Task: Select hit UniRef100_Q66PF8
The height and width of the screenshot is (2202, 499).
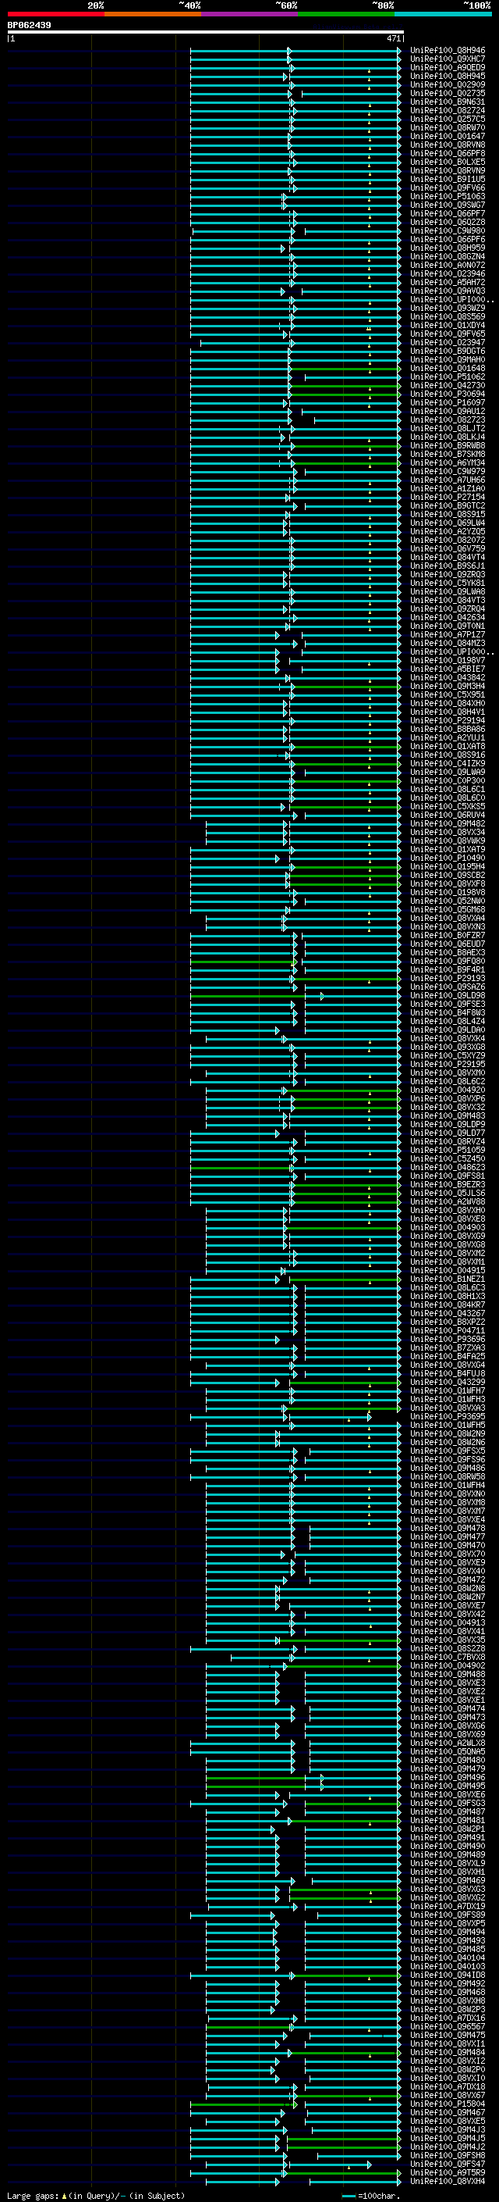Action: point(448,153)
